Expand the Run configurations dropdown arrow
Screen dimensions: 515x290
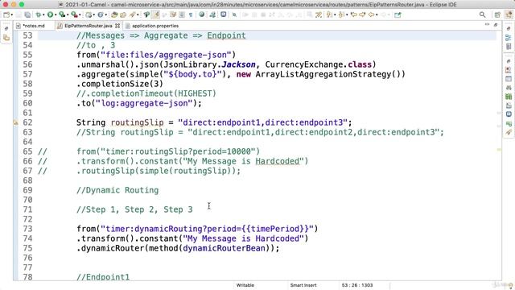coord(56,14)
